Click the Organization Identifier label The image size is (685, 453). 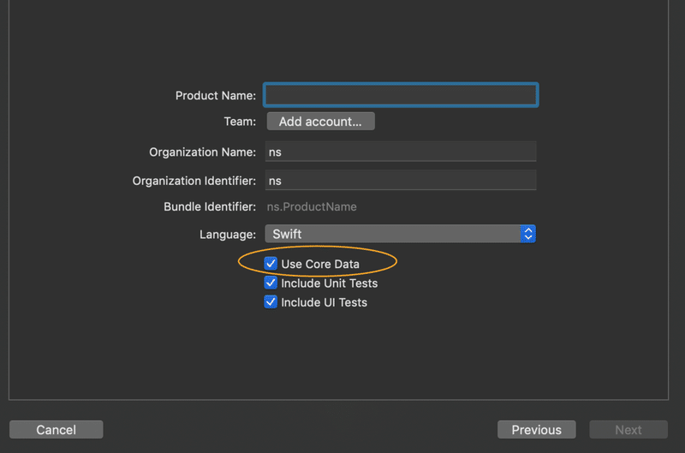[194, 181]
